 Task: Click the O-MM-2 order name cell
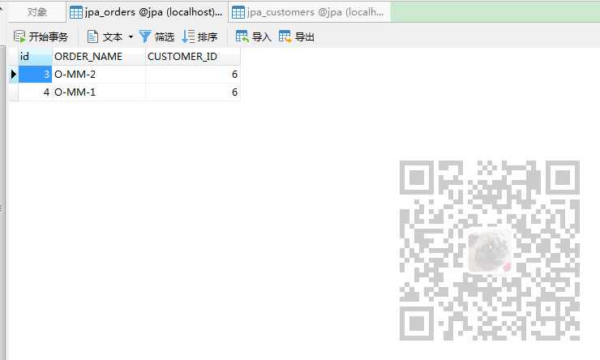99,75
